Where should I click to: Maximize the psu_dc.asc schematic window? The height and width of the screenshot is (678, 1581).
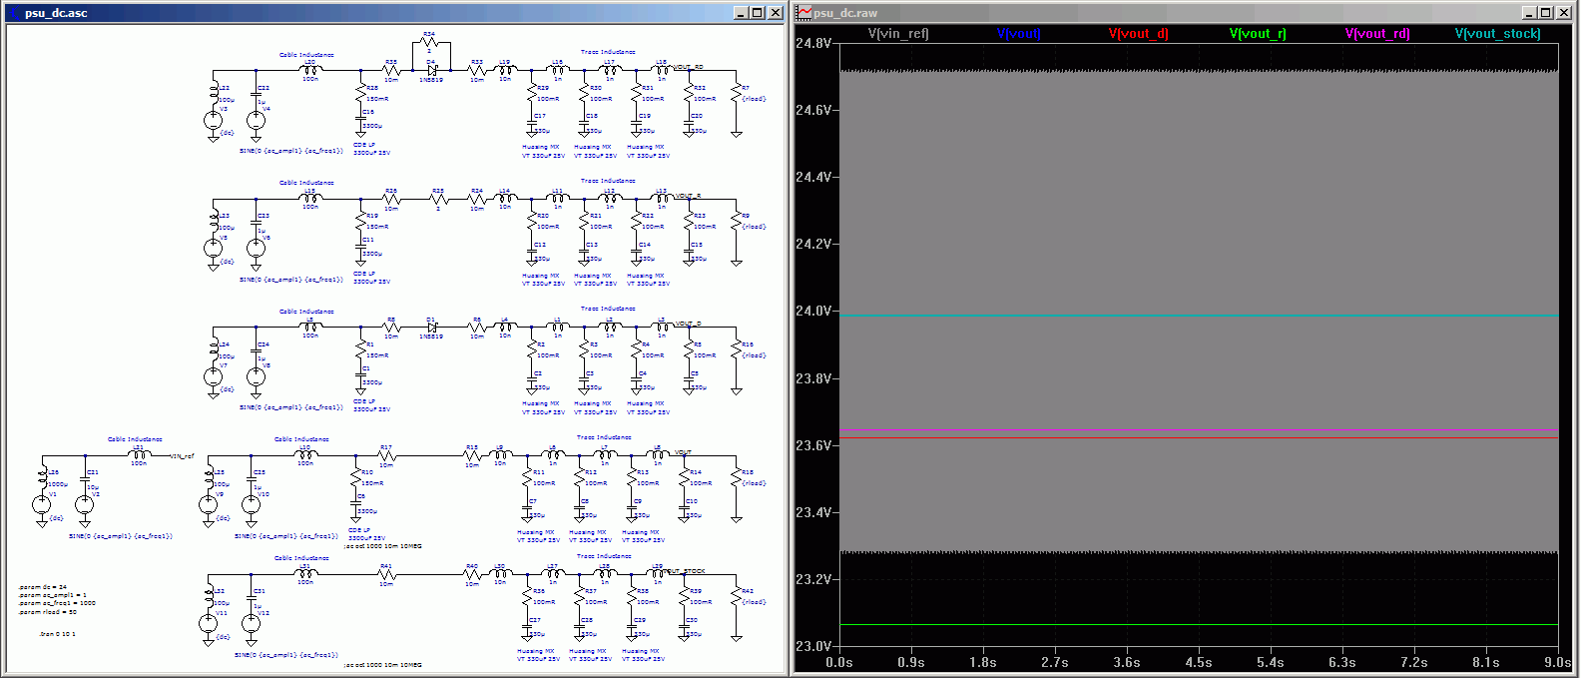pyautogui.click(x=758, y=13)
